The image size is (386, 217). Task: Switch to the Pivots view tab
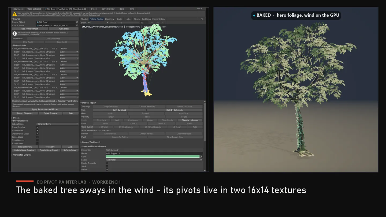[x=137, y=19]
